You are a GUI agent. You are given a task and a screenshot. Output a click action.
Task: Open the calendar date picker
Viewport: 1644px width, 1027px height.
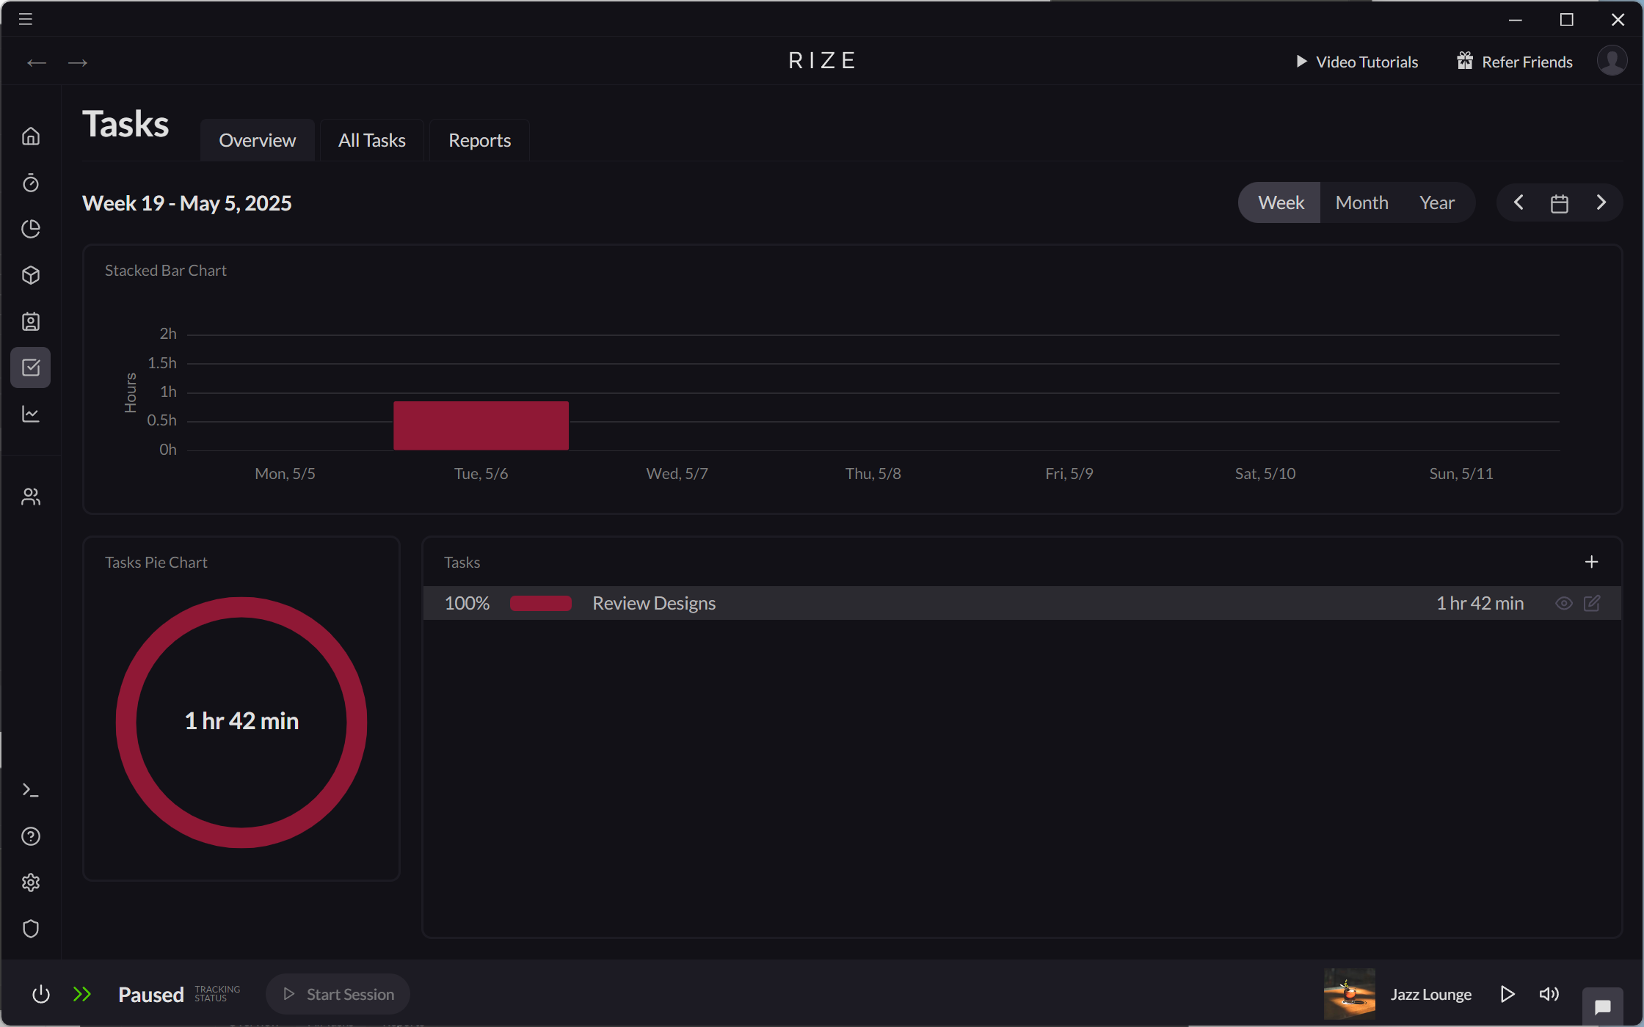tap(1560, 202)
